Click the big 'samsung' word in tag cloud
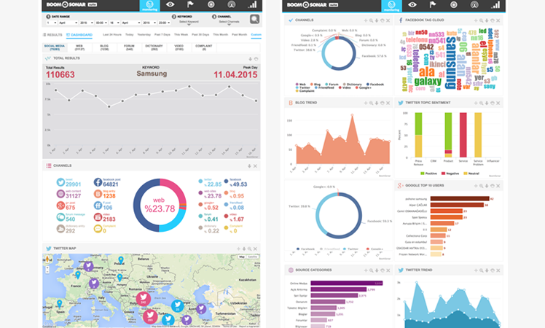 [451, 63]
